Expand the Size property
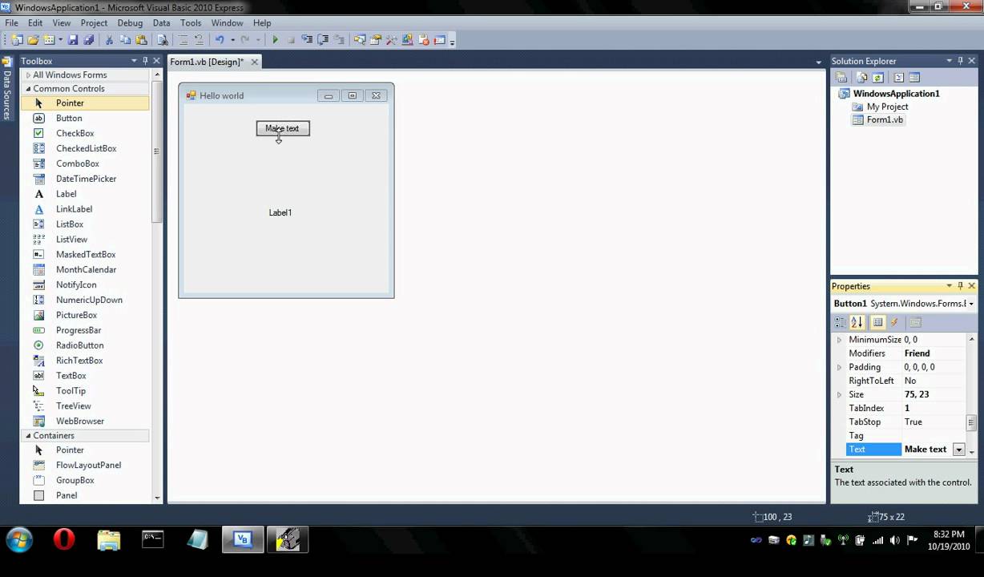984x577 pixels. 840,394
